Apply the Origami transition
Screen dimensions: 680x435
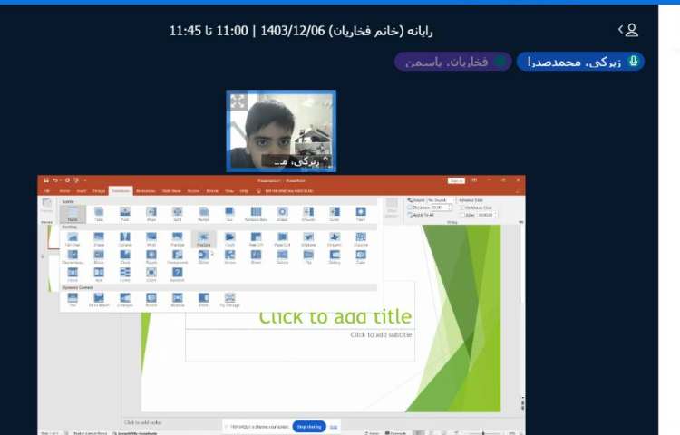pos(335,238)
